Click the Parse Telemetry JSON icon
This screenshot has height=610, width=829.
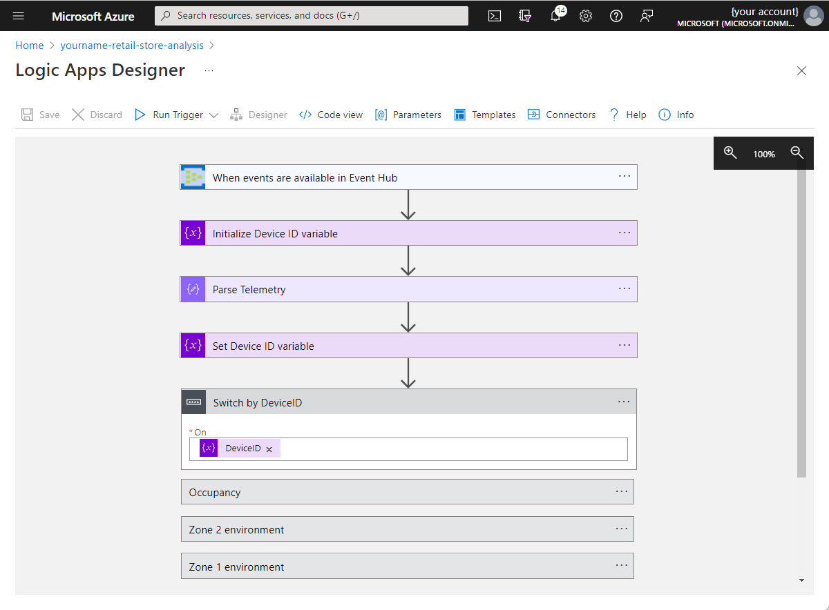point(193,288)
